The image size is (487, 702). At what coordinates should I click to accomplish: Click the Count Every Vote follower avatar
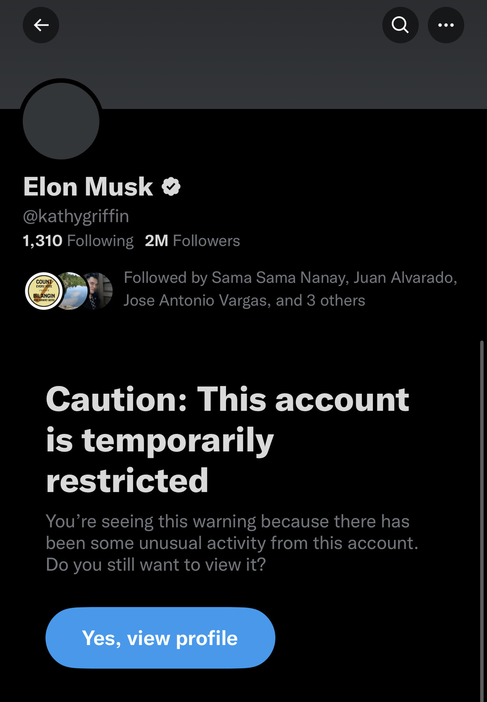44,291
